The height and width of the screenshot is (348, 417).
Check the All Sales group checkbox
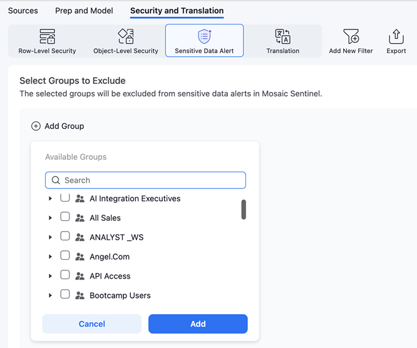(x=65, y=217)
